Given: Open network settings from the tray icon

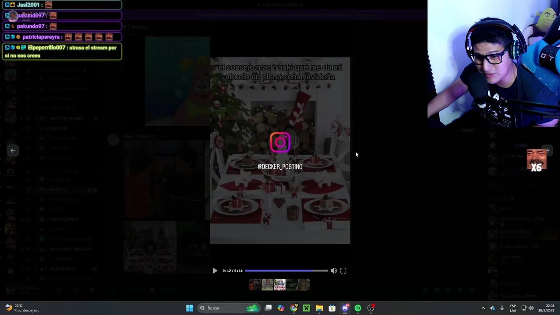Looking at the screenshot, I should point(524,308).
